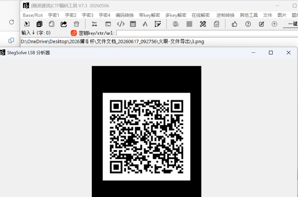Click the Base64 toolbar icon
Screen dimensions: 298x197
[94, 24]
